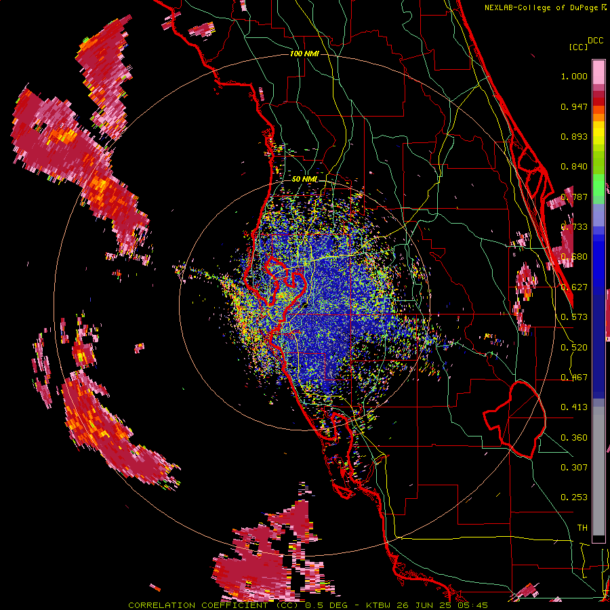Select the 0.733 scale value
The image size is (610, 610).
click(x=574, y=227)
